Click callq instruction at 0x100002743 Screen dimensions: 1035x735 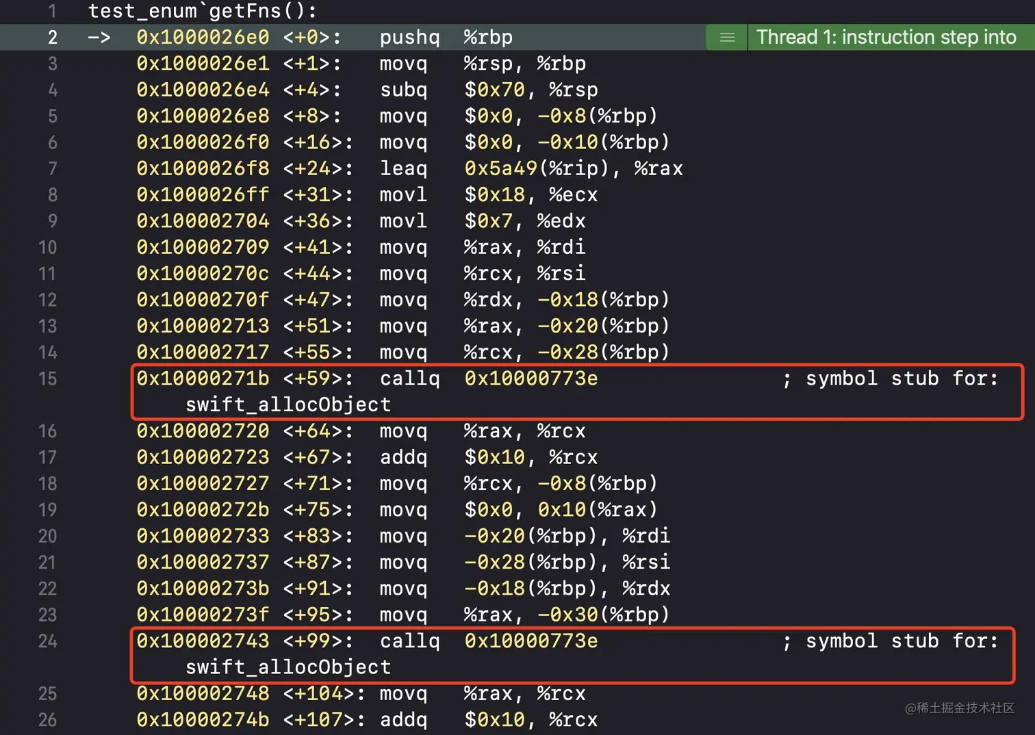click(409, 641)
